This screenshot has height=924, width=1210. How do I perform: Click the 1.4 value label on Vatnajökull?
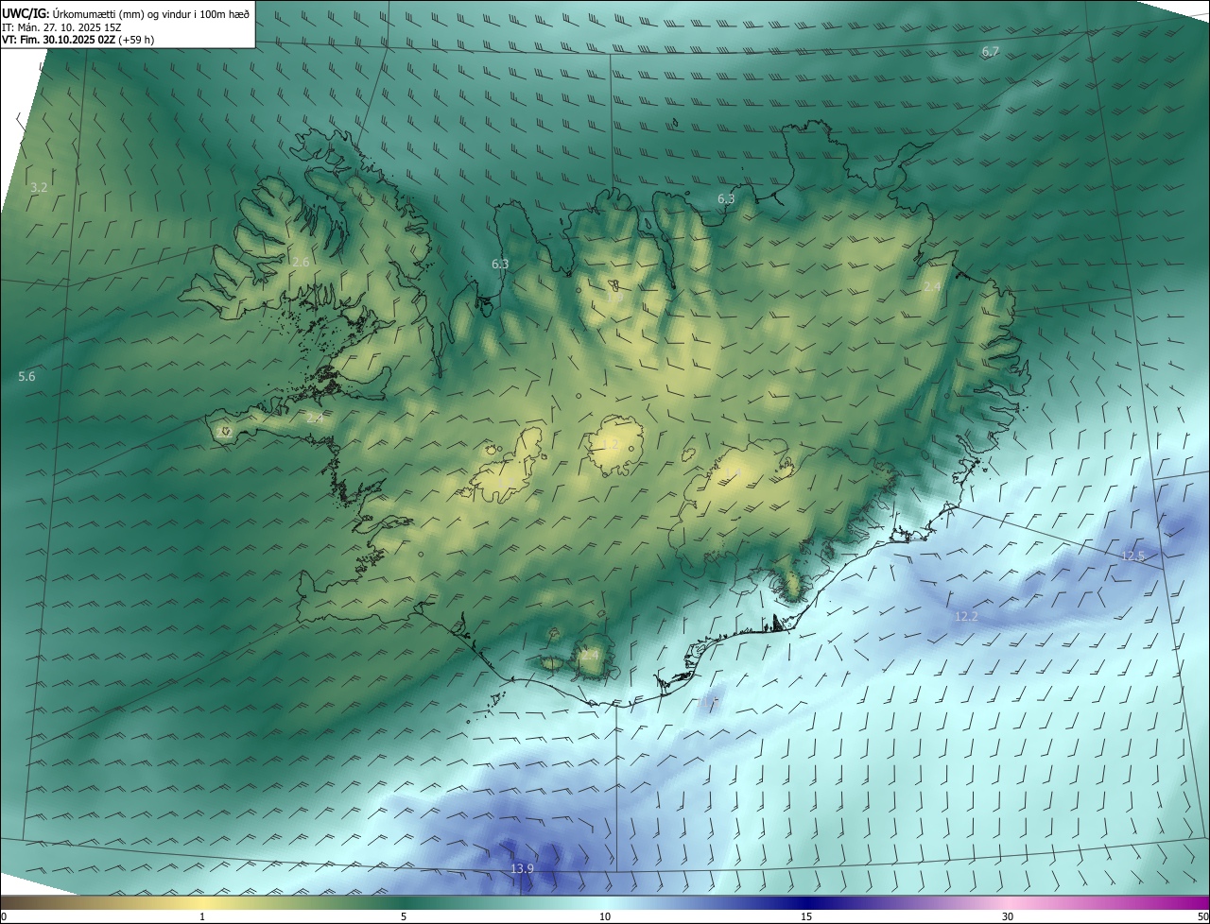[x=732, y=471]
